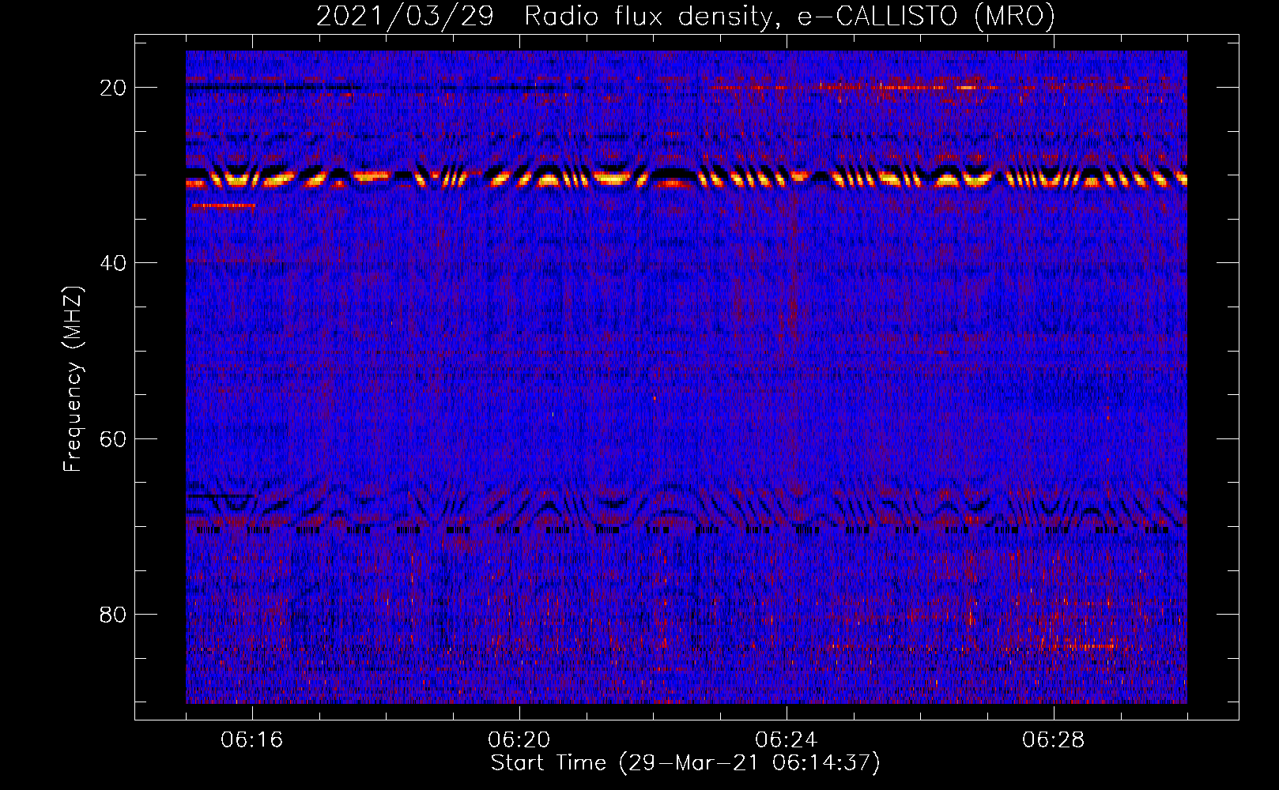Select the '2021/03/29' date in the title
Image resolution: width=1279 pixels, height=790 pixels.
coord(406,16)
